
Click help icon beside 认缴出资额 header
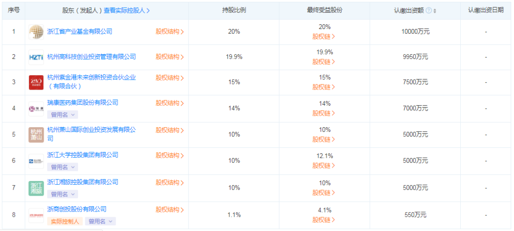click(429, 11)
